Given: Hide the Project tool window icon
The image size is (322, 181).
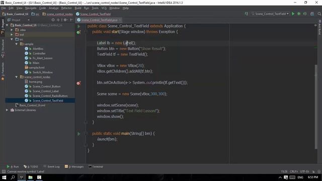Looking at the screenshot, I should point(71,20).
